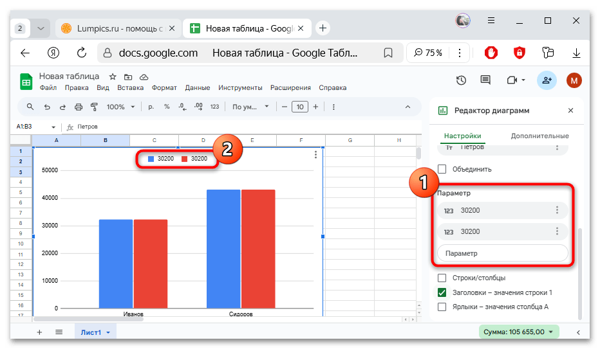This screenshot has height=349, width=600.
Task: Open the Лист1 sheet tab menu arrow
Action: (x=108, y=332)
